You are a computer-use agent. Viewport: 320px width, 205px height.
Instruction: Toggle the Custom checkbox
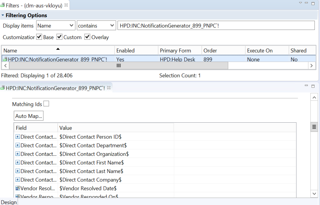coord(59,37)
